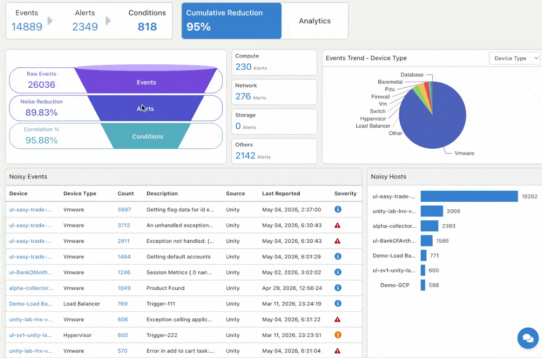
Task: Click alpha-collector bar showing 2393
Action: pyautogui.click(x=429, y=226)
